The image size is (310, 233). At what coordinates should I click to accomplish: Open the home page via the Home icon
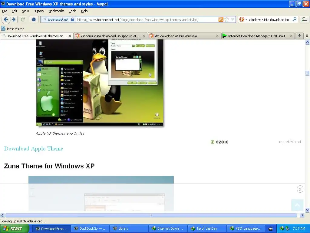pyautogui.click(x=34, y=19)
